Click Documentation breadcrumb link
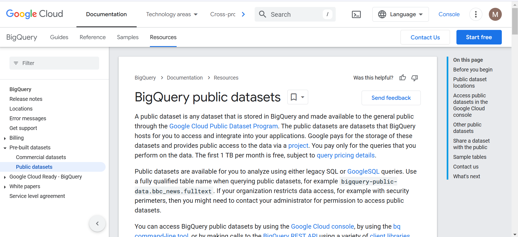Image resolution: width=518 pixels, height=237 pixels. pyautogui.click(x=185, y=78)
